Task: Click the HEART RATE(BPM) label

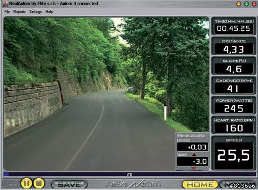Action: click(234, 120)
